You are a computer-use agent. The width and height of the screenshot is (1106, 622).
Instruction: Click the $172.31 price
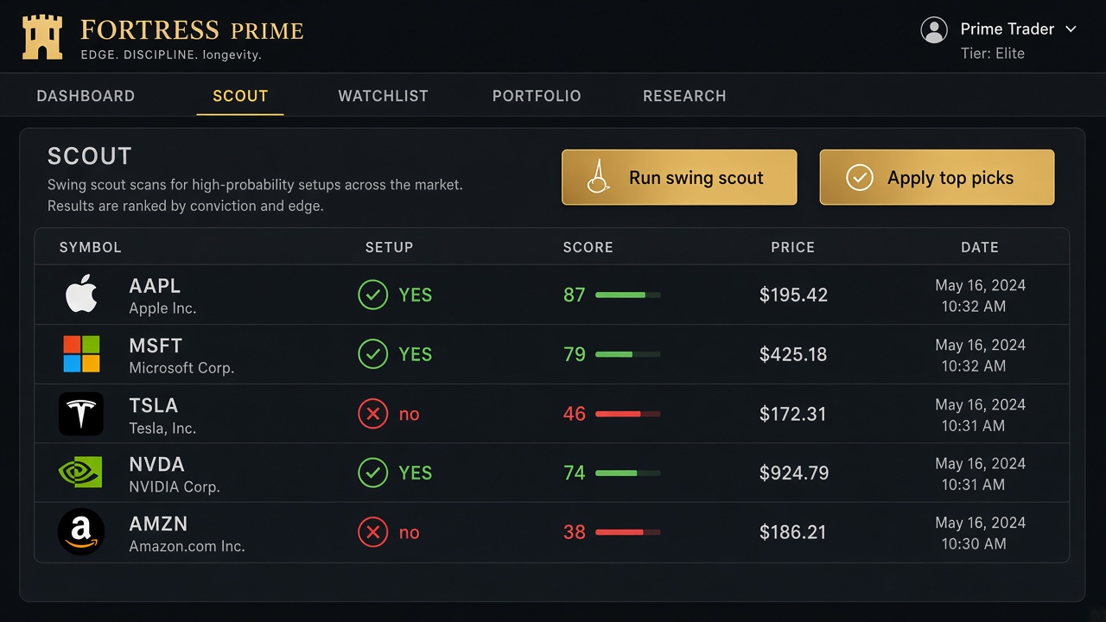(x=792, y=414)
